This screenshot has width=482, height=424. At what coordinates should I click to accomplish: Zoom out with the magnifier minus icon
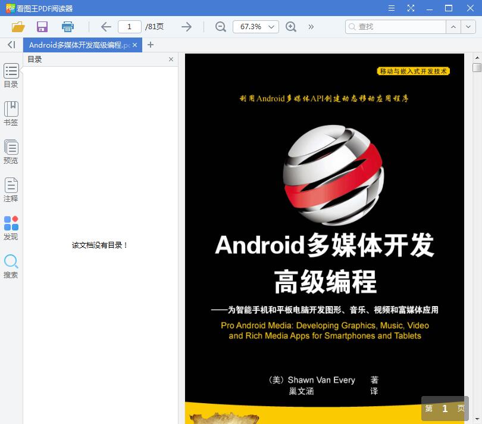tap(220, 27)
